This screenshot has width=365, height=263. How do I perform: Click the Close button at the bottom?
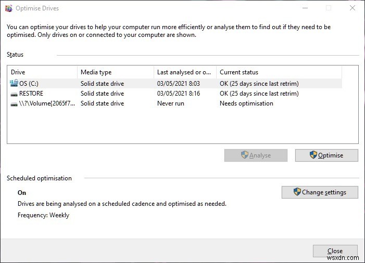(x=335, y=251)
